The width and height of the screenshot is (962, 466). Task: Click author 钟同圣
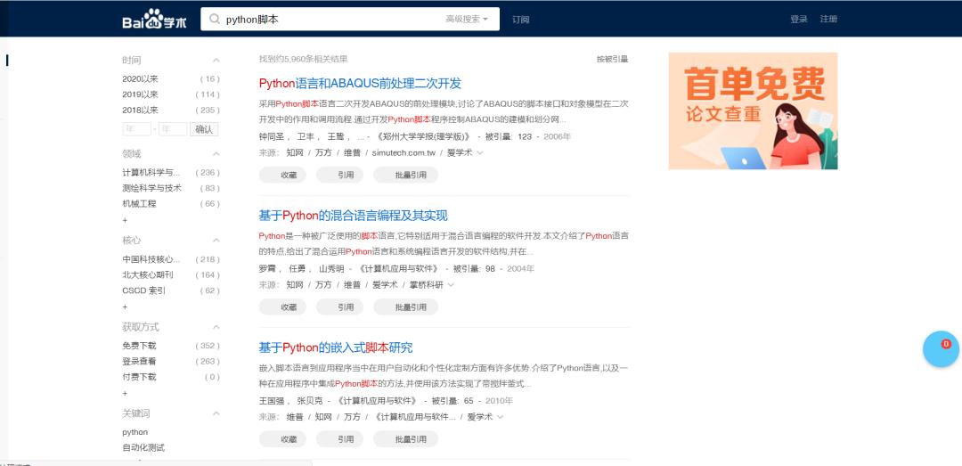[271, 136]
